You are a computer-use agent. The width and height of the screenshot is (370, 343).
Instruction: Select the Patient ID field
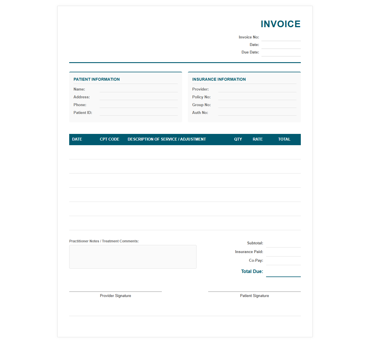138,113
